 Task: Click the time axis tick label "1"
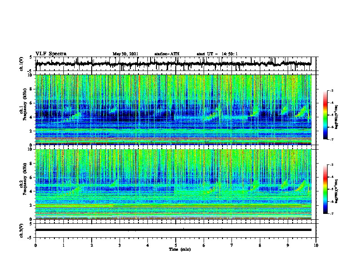pos(63,245)
